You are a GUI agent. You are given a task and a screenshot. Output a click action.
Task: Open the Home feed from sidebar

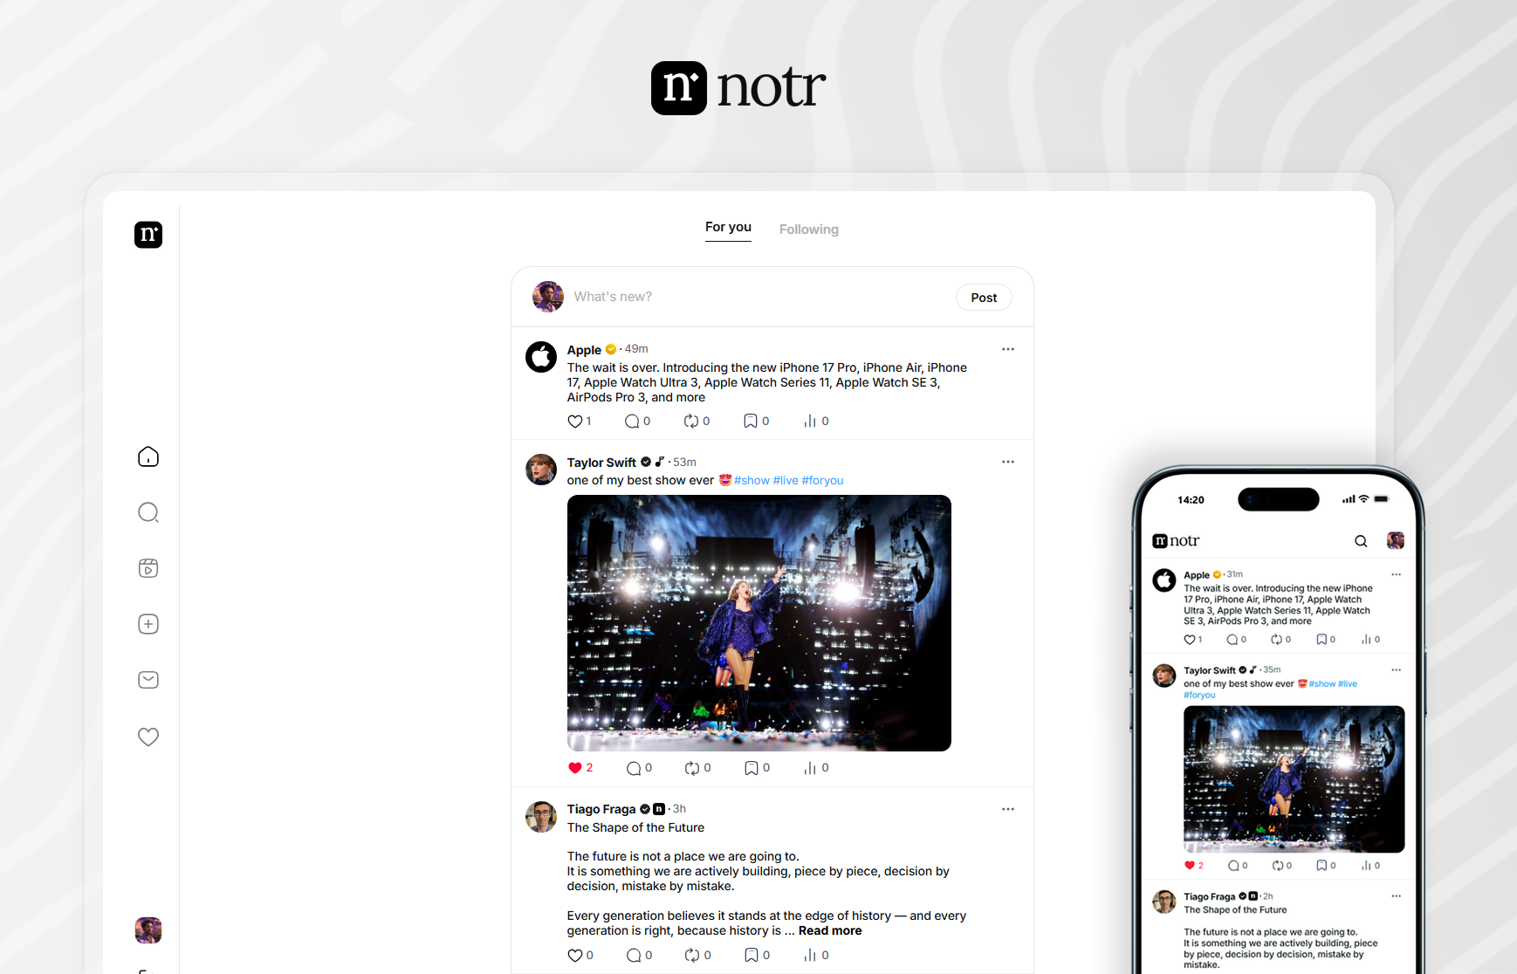pyautogui.click(x=148, y=456)
